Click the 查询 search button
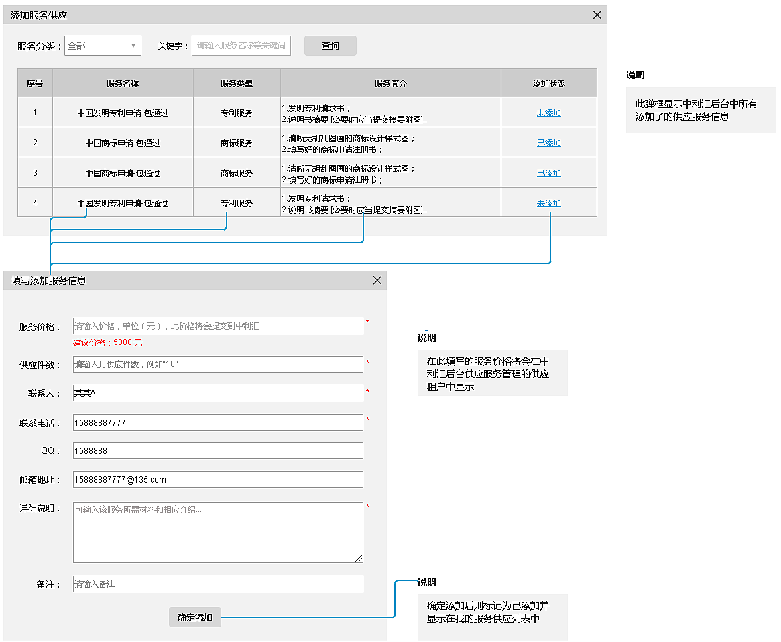Screen dimensions: 781x642 pos(330,46)
